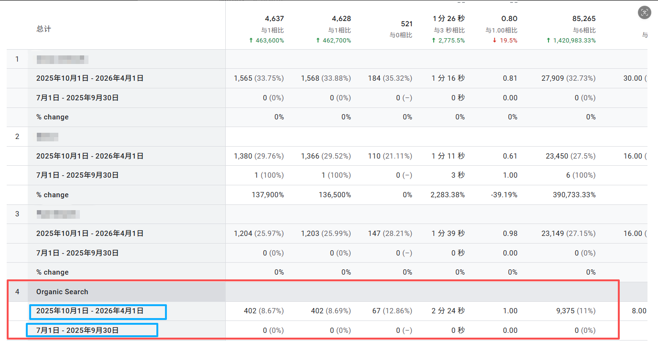658x341 pixels.
Task: Click the 2 分 24 秒 duration cell
Action: point(448,311)
